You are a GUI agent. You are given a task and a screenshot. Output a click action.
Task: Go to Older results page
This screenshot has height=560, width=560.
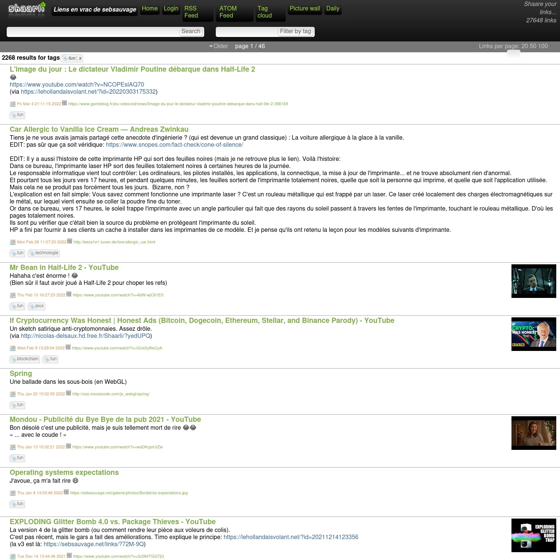218,46
